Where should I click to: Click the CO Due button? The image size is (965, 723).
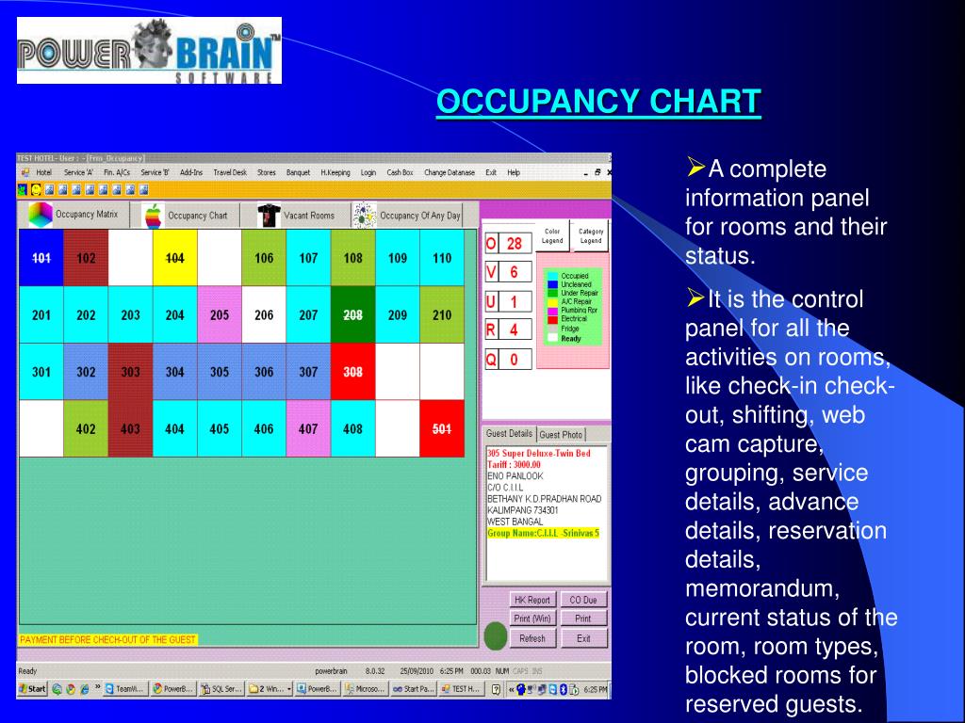[583, 600]
